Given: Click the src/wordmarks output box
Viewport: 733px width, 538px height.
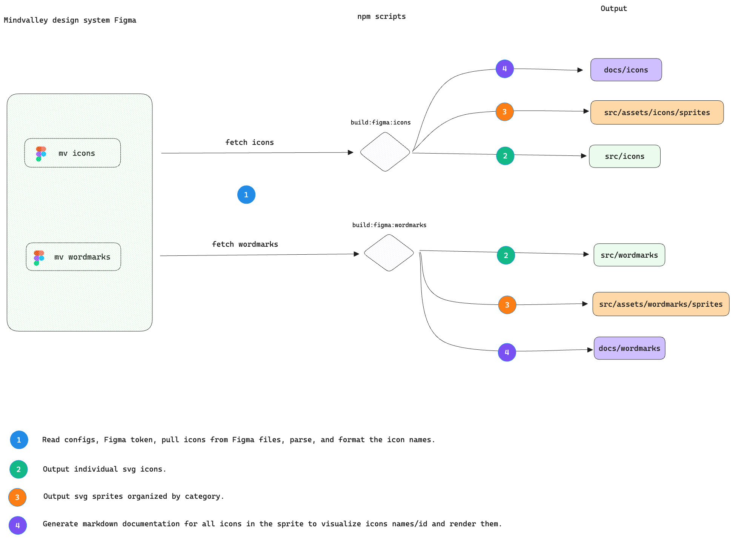Looking at the screenshot, I should pos(629,255).
